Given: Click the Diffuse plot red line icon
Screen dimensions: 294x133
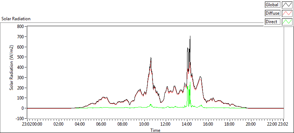Looking at the screenshot, I should [x=287, y=13].
